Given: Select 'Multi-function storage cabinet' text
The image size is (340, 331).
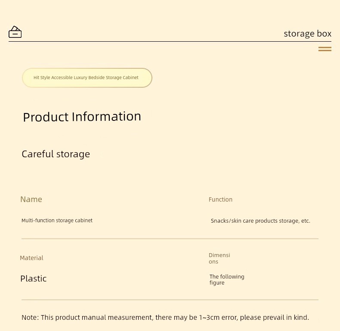Looking at the screenshot, I should pyautogui.click(x=57, y=221).
